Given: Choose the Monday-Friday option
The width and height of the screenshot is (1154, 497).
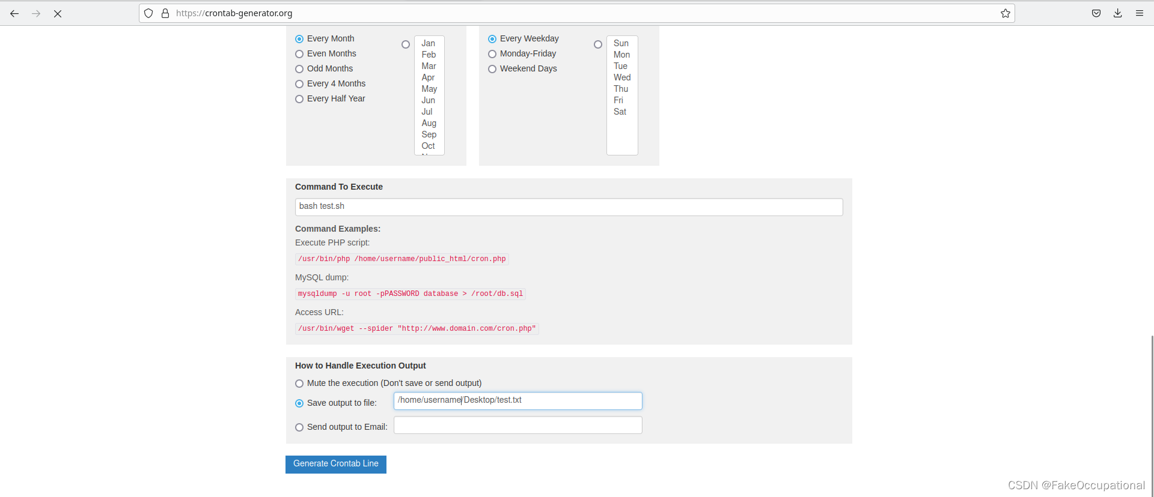Looking at the screenshot, I should (x=492, y=54).
